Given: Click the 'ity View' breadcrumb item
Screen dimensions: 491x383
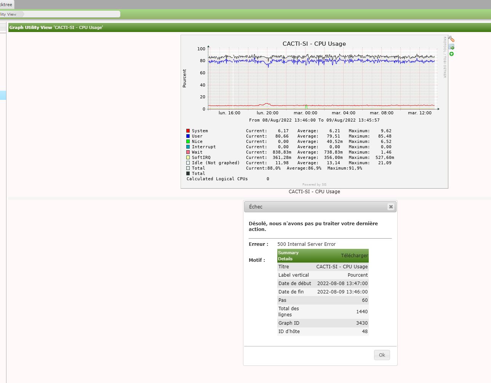Looking at the screenshot, I should (x=8, y=14).
